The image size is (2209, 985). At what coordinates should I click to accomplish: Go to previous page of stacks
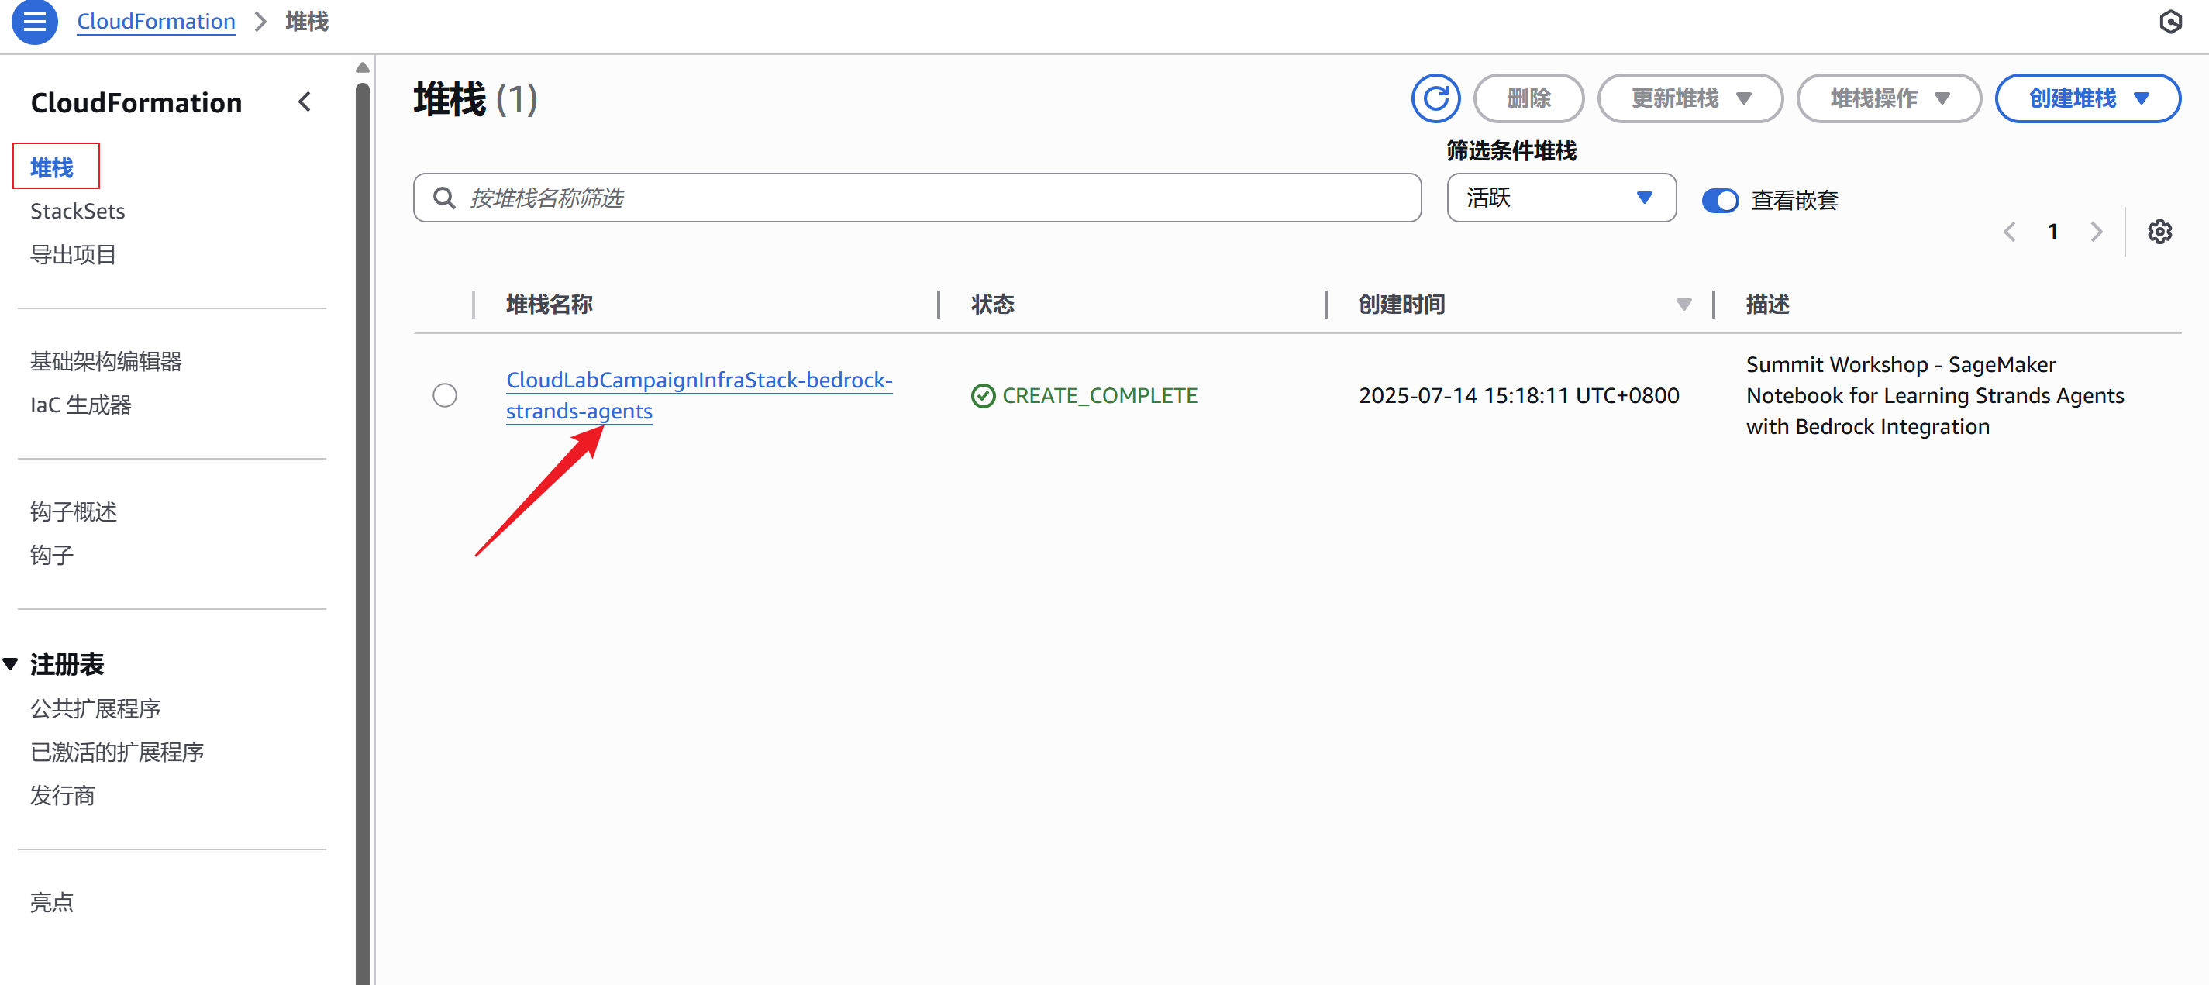click(x=2009, y=232)
